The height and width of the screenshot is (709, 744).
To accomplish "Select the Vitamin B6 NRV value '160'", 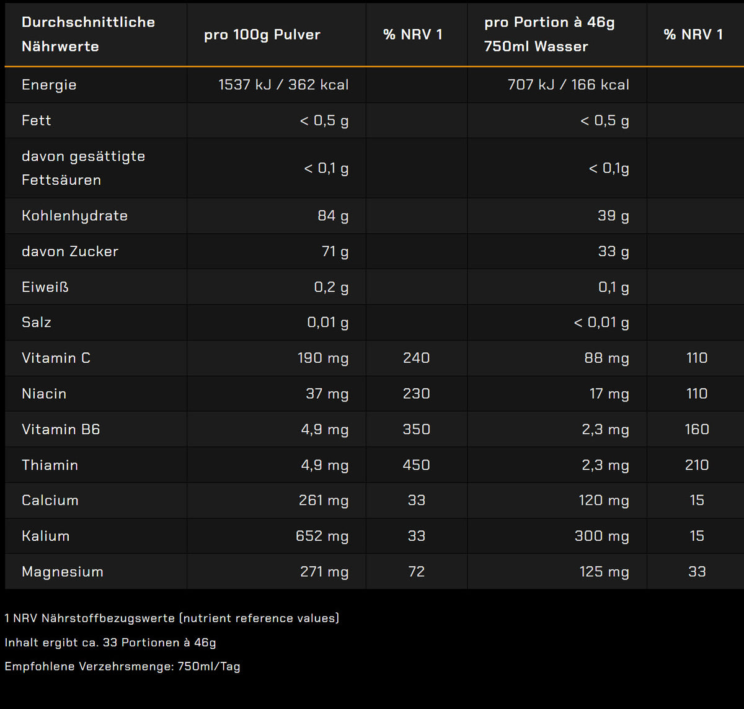I will point(697,429).
